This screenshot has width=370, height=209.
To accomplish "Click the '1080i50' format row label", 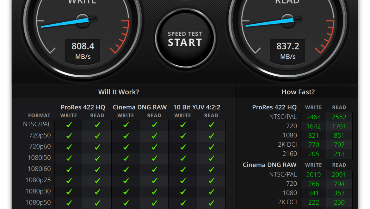I will pos(39,158).
